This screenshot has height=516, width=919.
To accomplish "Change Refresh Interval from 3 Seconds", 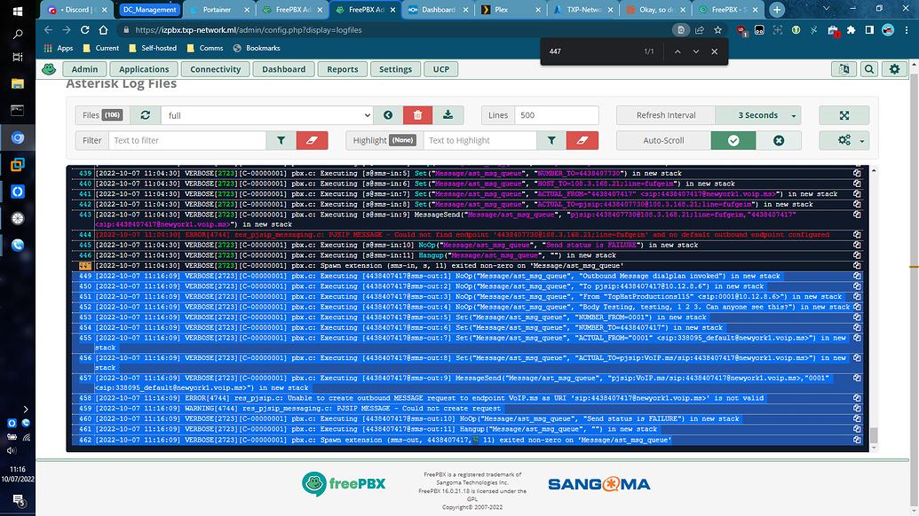I will [757, 114].
